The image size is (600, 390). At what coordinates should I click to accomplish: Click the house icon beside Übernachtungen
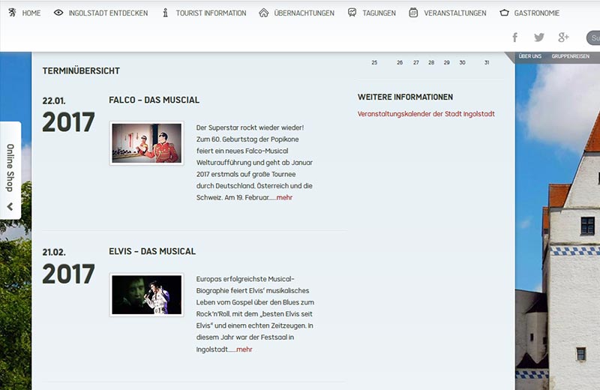tap(264, 13)
